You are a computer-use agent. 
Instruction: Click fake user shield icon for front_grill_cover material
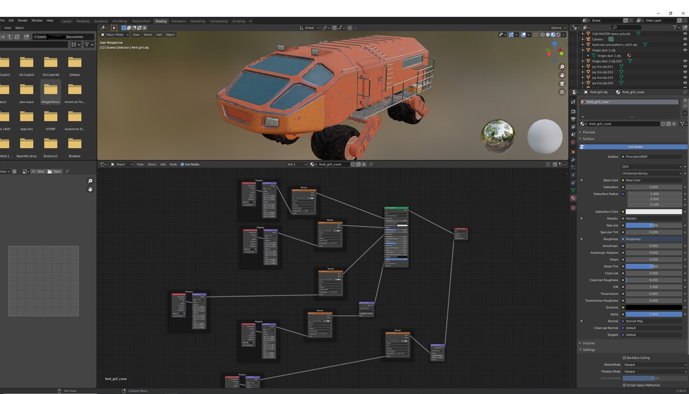pyautogui.click(x=663, y=124)
